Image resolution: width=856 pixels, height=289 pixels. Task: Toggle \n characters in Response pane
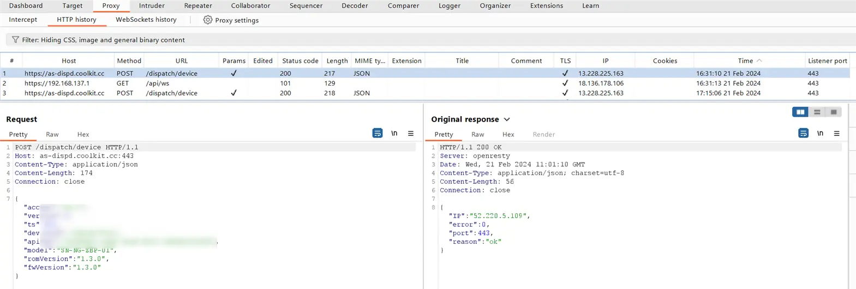click(x=820, y=133)
